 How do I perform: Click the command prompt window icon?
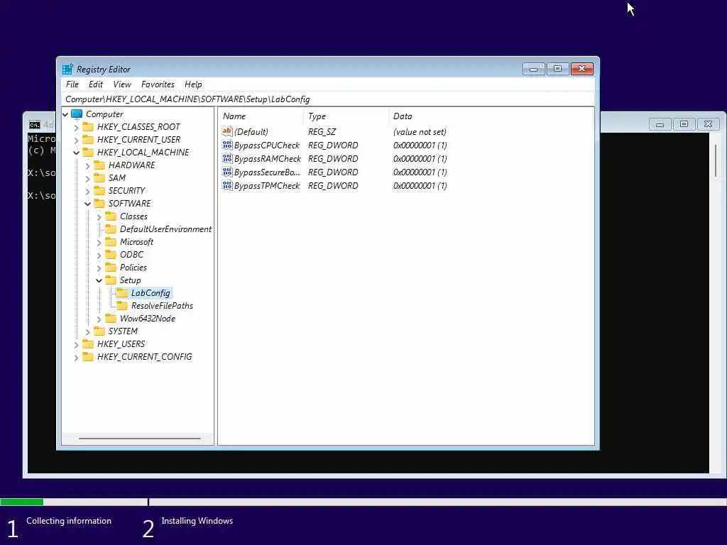click(34, 125)
